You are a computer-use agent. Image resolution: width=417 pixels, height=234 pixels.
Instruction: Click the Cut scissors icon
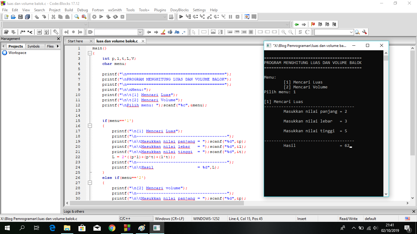pyautogui.click(x=53, y=17)
